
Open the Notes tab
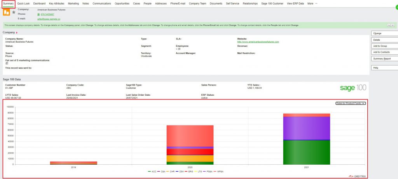click(x=86, y=3)
